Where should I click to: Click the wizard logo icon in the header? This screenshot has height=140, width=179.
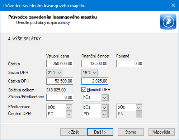point(168,21)
